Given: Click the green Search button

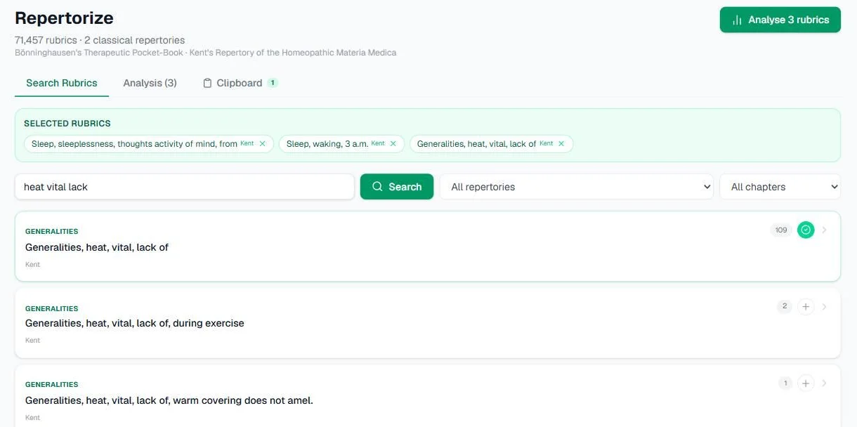Looking at the screenshot, I should coord(397,187).
